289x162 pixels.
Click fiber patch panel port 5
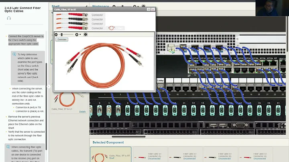[x=128, y=110]
